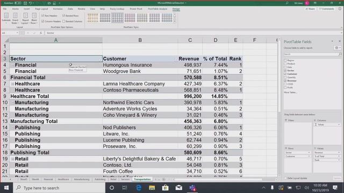The height and width of the screenshot is (193, 344).
Task: Click the Share button
Action: point(310,9)
